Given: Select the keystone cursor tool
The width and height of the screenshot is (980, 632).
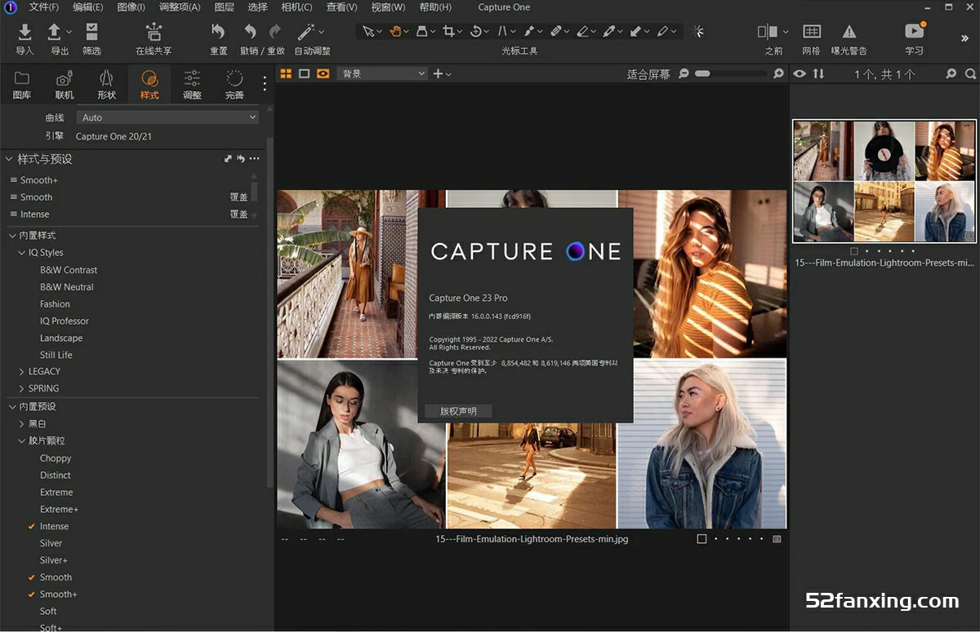Looking at the screenshot, I should pos(502,31).
